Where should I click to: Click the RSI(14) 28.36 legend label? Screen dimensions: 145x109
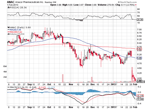(x=18, y=8)
